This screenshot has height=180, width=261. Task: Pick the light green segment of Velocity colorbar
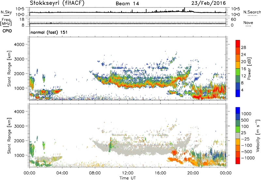coord(238,129)
